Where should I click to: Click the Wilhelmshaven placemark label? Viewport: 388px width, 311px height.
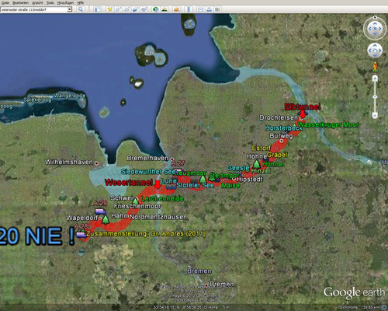click(69, 162)
